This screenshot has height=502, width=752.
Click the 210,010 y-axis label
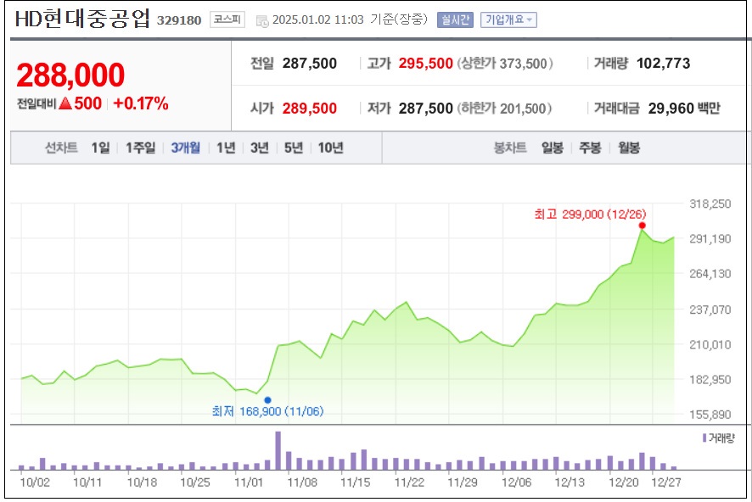(710, 344)
